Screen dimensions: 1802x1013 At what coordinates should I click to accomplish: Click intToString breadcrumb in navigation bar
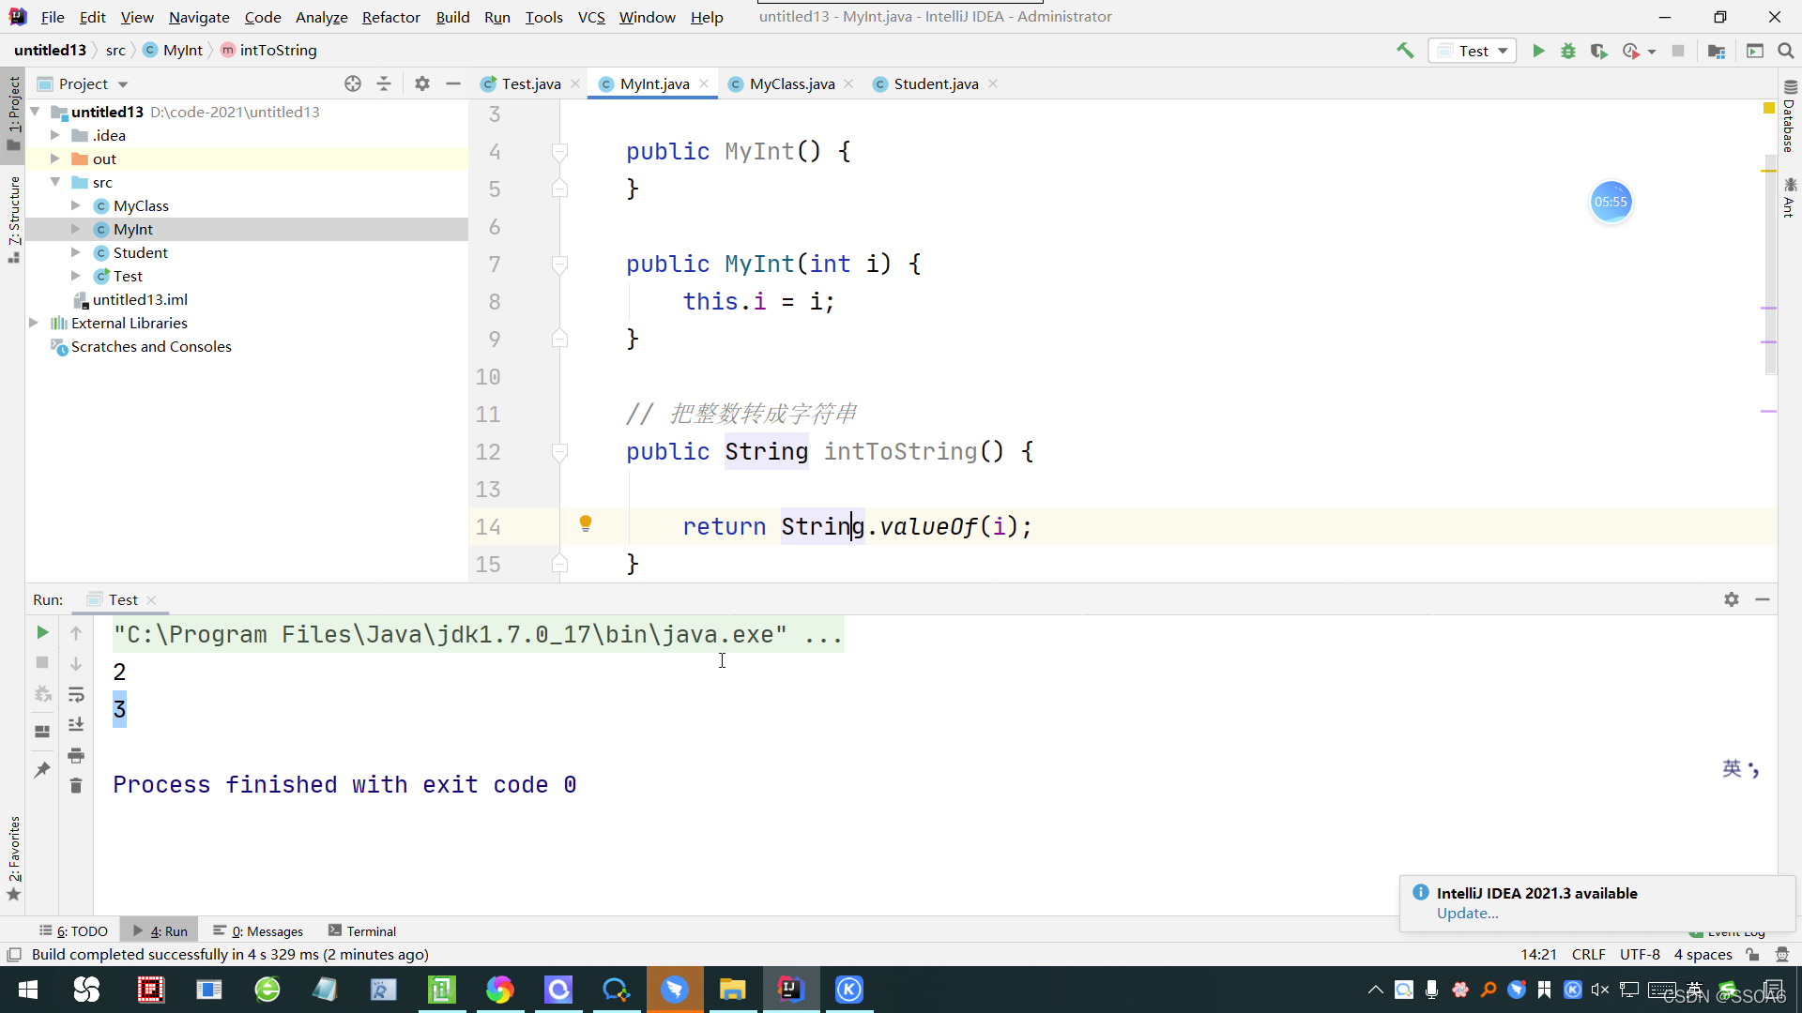pyautogui.click(x=269, y=50)
